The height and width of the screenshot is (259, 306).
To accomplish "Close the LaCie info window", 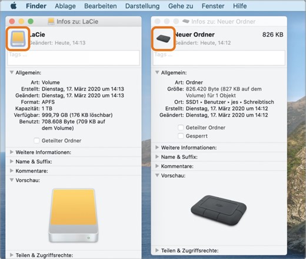I will [12, 21].
